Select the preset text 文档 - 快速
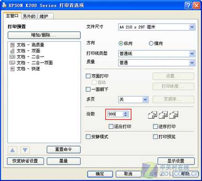 [28, 69]
